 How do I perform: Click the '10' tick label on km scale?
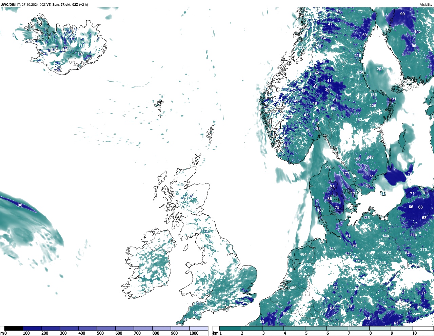(414, 333)
